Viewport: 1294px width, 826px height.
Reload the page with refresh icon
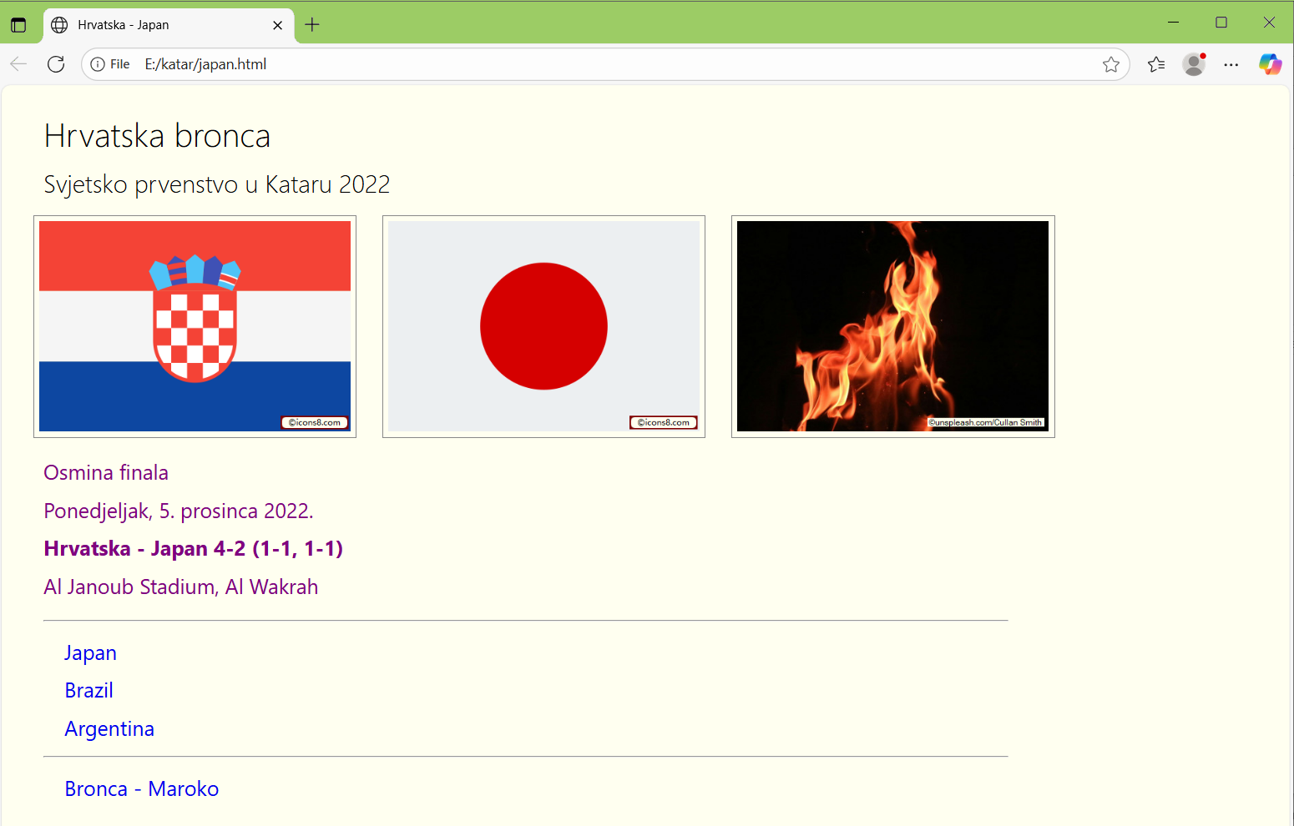tap(56, 64)
